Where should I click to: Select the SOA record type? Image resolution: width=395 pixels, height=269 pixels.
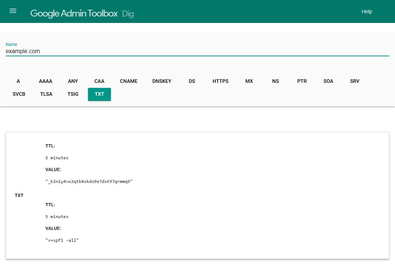click(x=328, y=81)
